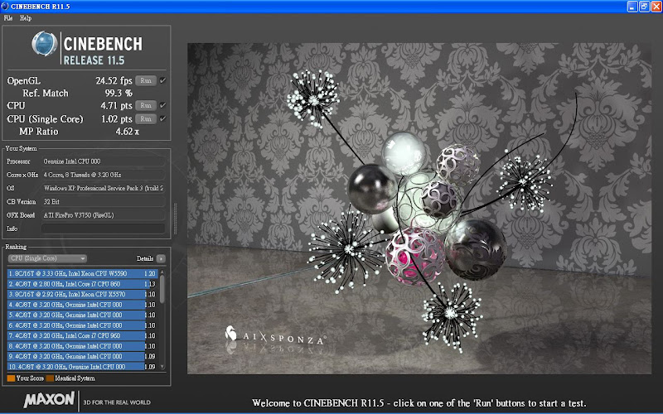Click the MP Ratio value '4.62 x'
The height and width of the screenshot is (414, 663).
click(128, 132)
